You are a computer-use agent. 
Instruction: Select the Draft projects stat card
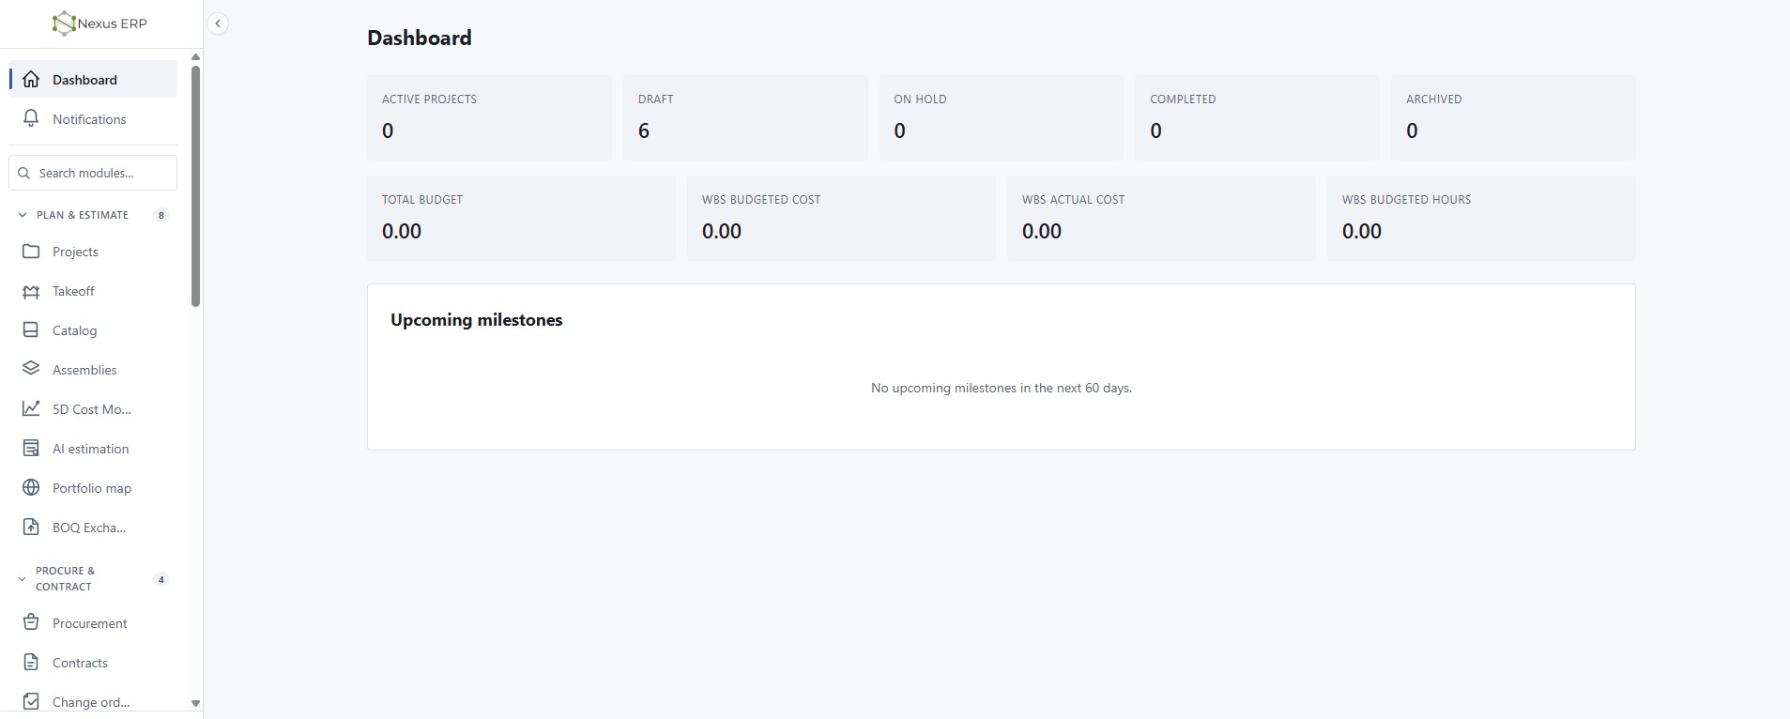point(745,117)
